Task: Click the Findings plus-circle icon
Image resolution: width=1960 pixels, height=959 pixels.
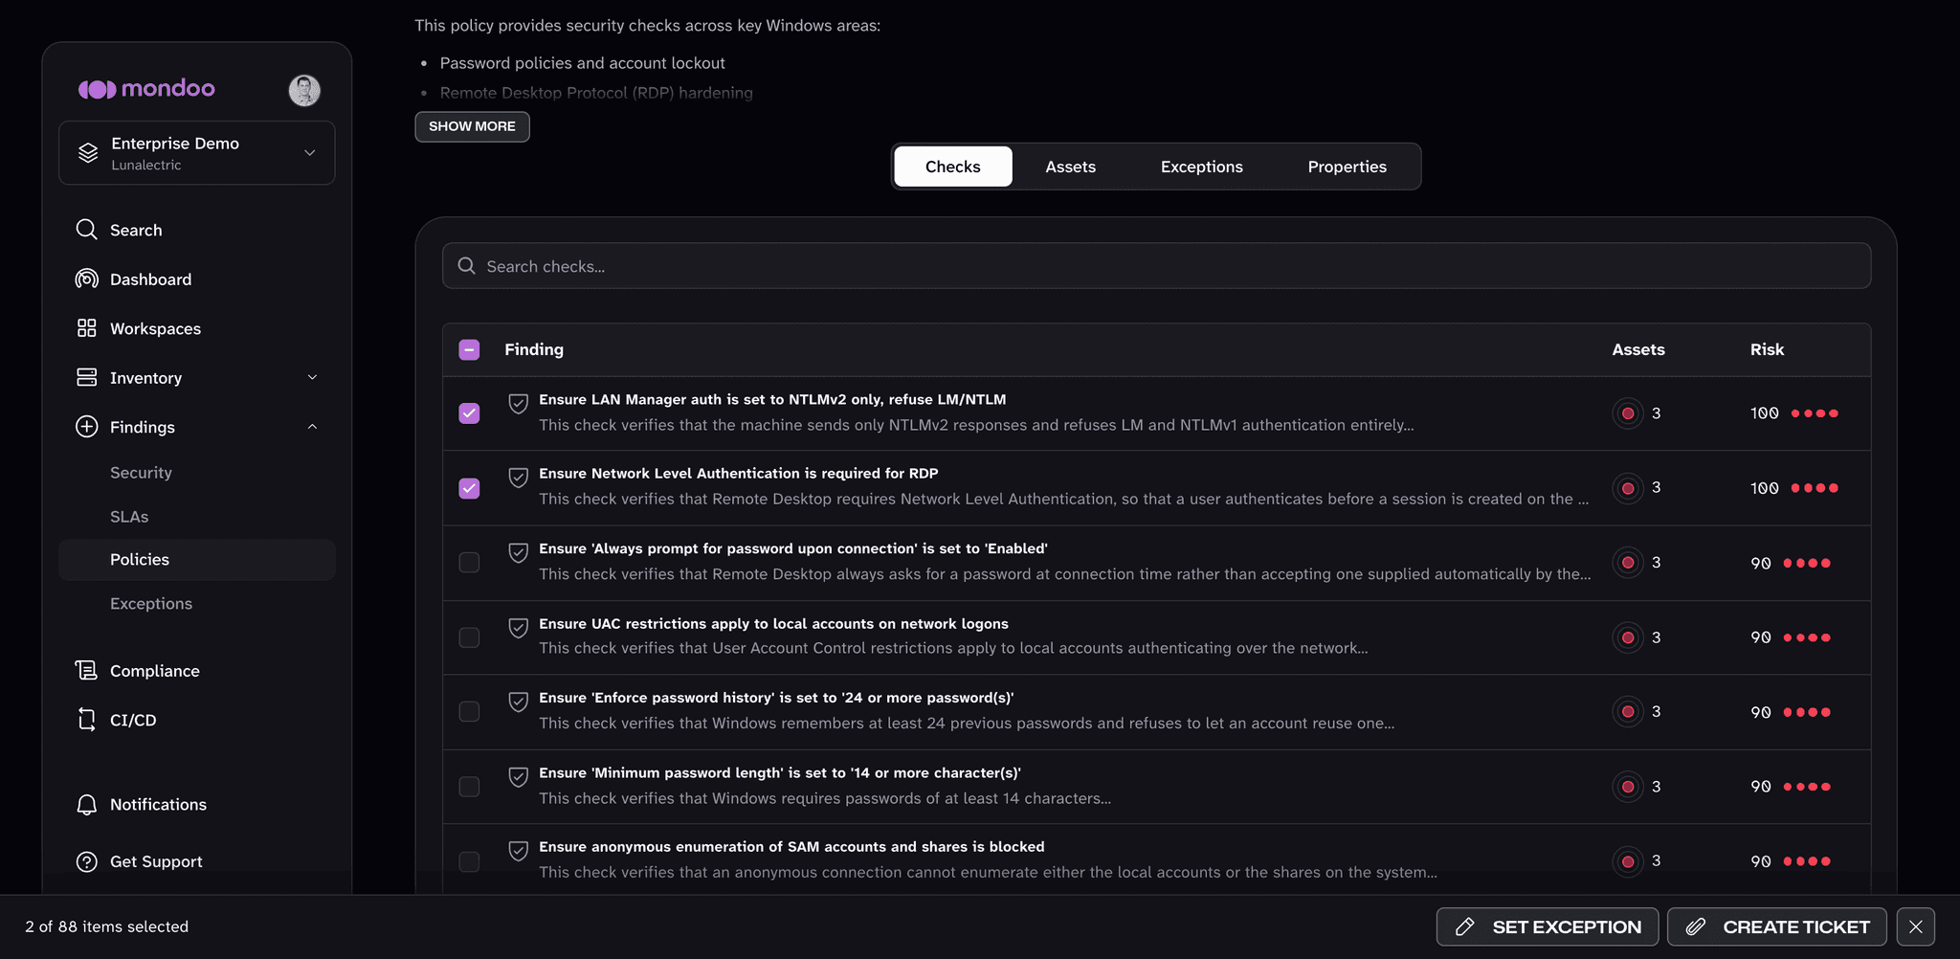Action: pyautogui.click(x=86, y=427)
